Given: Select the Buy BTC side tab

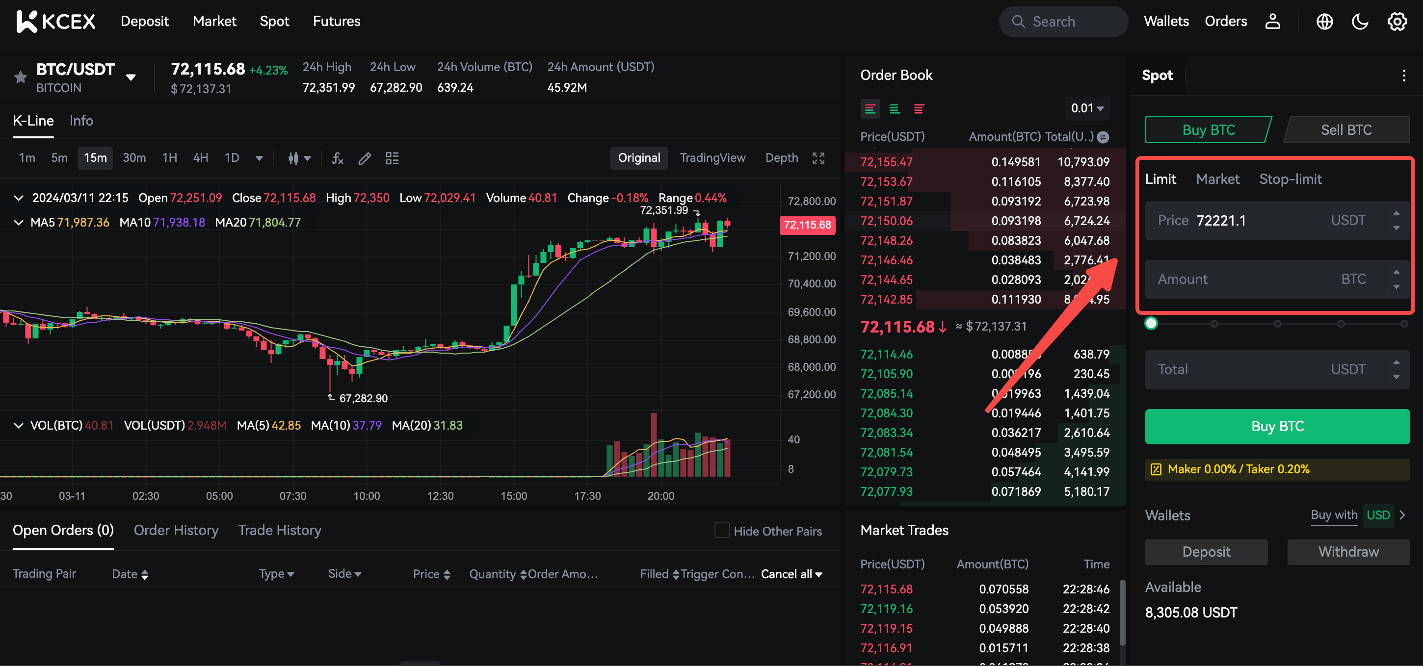Looking at the screenshot, I should (1208, 130).
